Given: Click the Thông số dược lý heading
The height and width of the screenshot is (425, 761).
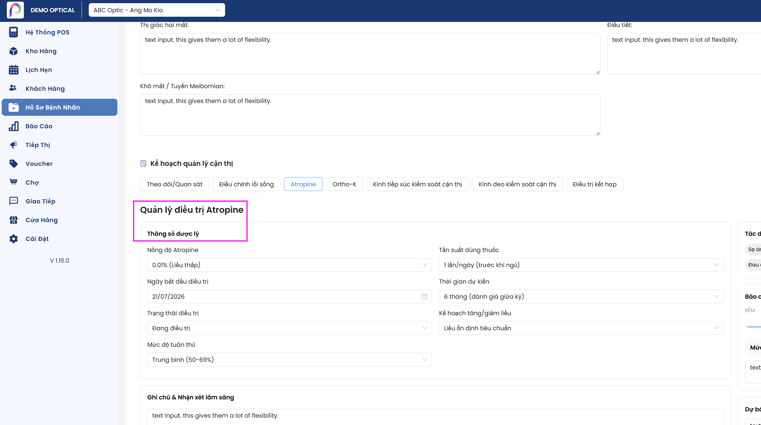Looking at the screenshot, I should 173,234.
